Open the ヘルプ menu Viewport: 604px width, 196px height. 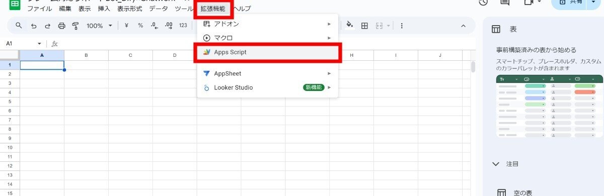pos(242,9)
